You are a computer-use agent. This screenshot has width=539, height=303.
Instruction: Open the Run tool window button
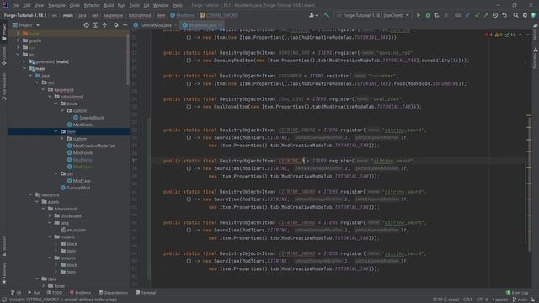tap(34, 293)
